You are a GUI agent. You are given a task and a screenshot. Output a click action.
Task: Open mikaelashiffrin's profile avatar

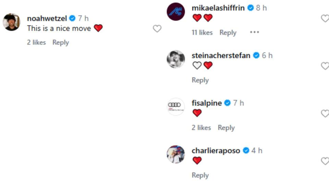[x=176, y=12]
